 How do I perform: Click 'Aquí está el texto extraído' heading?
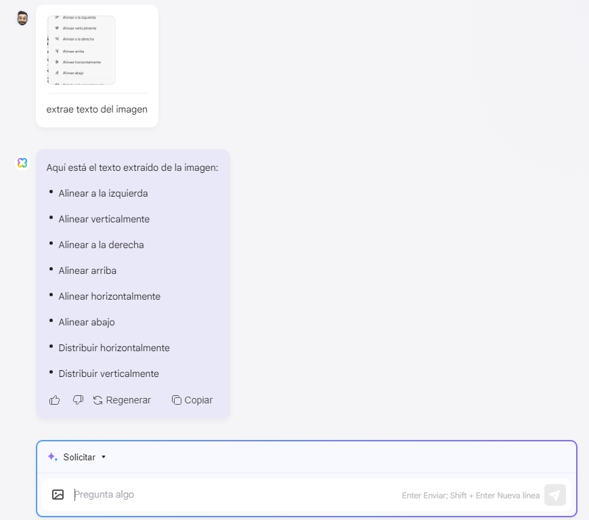click(x=132, y=168)
